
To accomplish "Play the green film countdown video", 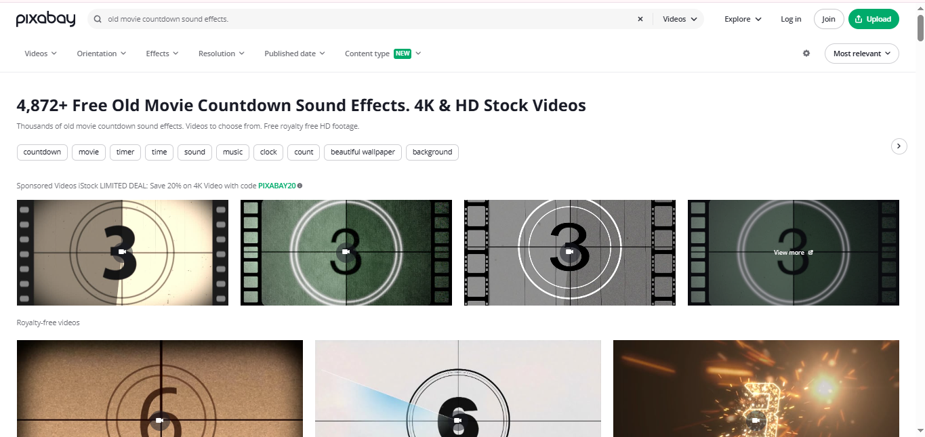I will click(346, 251).
